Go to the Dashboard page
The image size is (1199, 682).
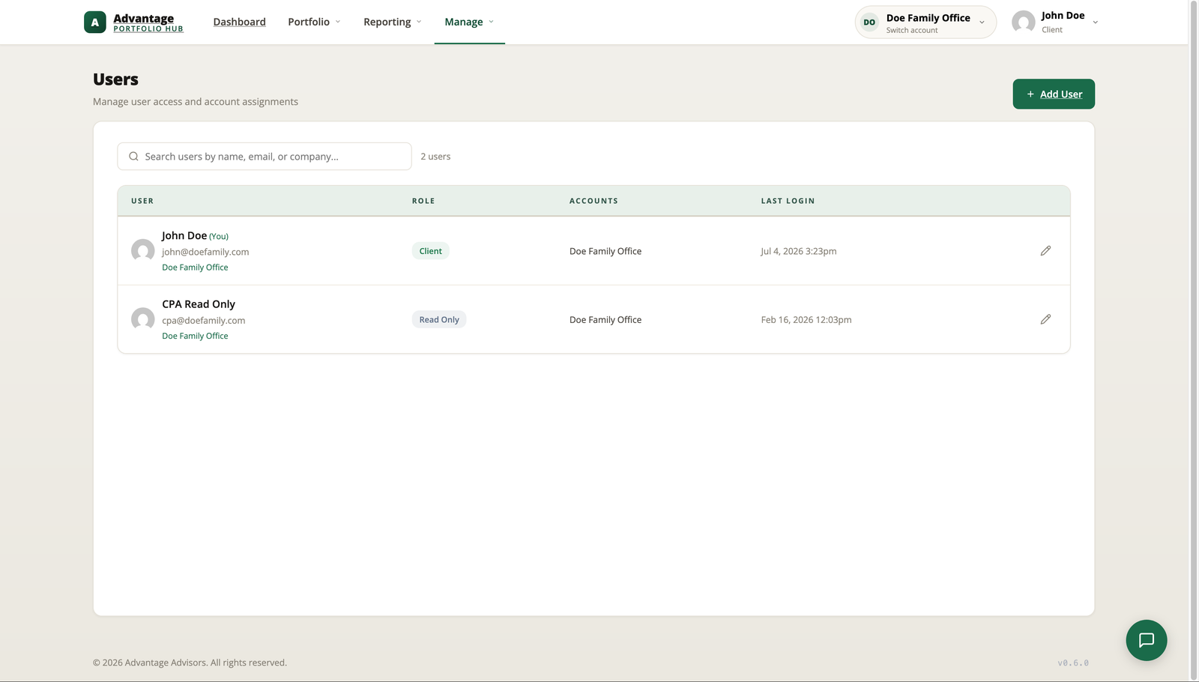[239, 22]
